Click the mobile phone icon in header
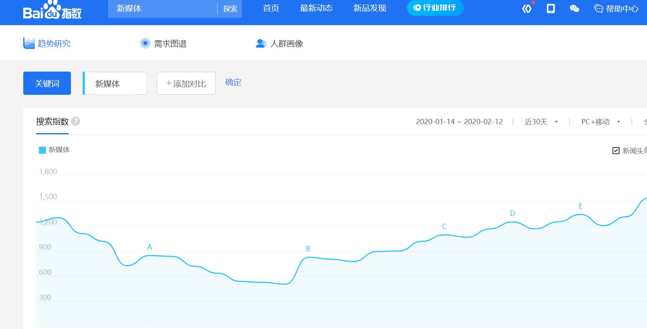Image resolution: width=647 pixels, height=329 pixels. [550, 9]
